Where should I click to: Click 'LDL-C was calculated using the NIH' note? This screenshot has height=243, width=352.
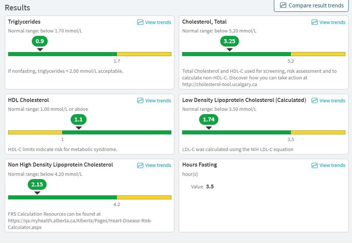coord(238,150)
